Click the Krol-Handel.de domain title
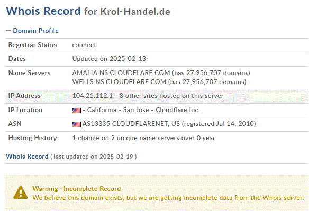The image size is (309, 211). click(135, 12)
